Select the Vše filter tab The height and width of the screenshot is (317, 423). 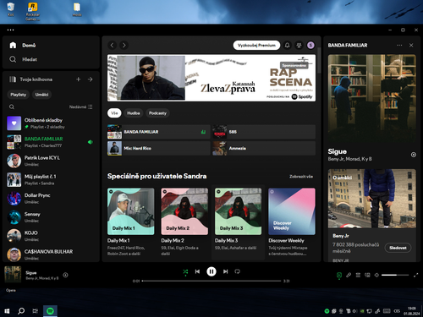point(114,113)
